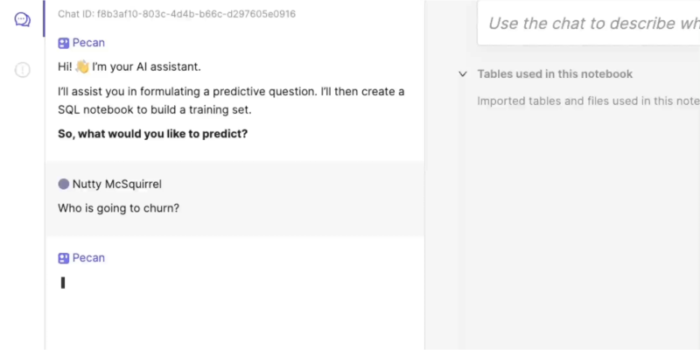This screenshot has width=700, height=350.
Task: Select the Nutty McSquirrel user avatar circle
Action: pos(63,184)
